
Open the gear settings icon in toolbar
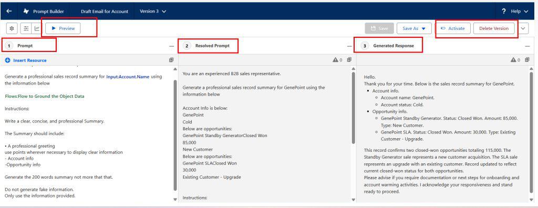(12, 28)
